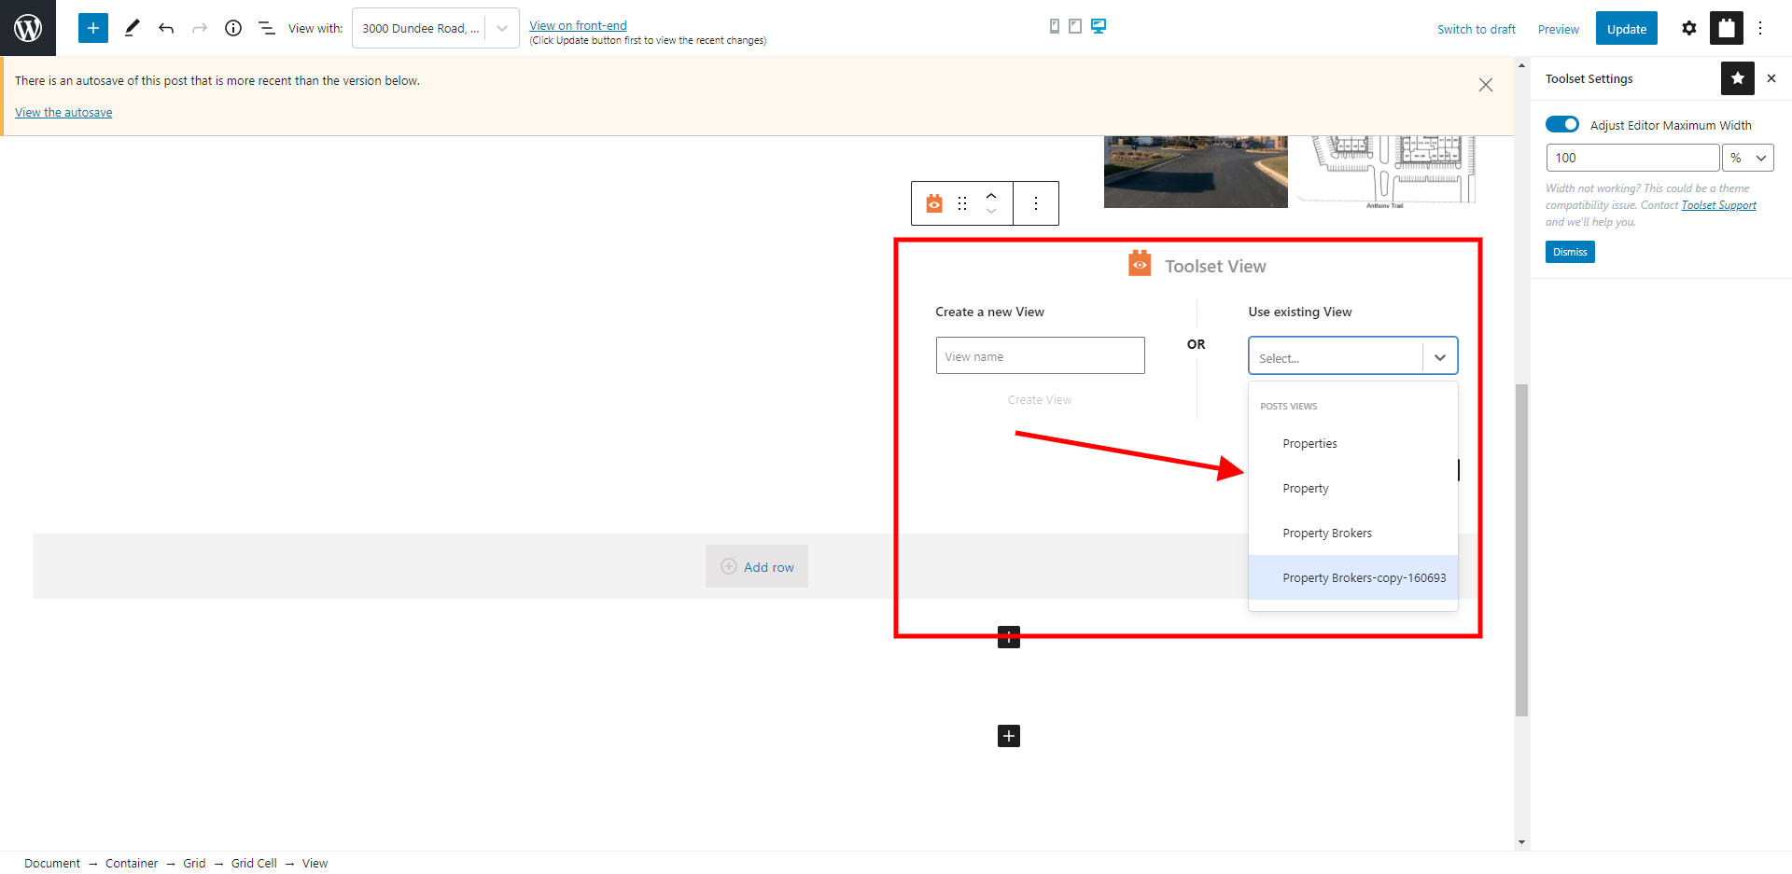The width and height of the screenshot is (1792, 874).
Task: Click Switch to draft
Action: pyautogui.click(x=1477, y=29)
